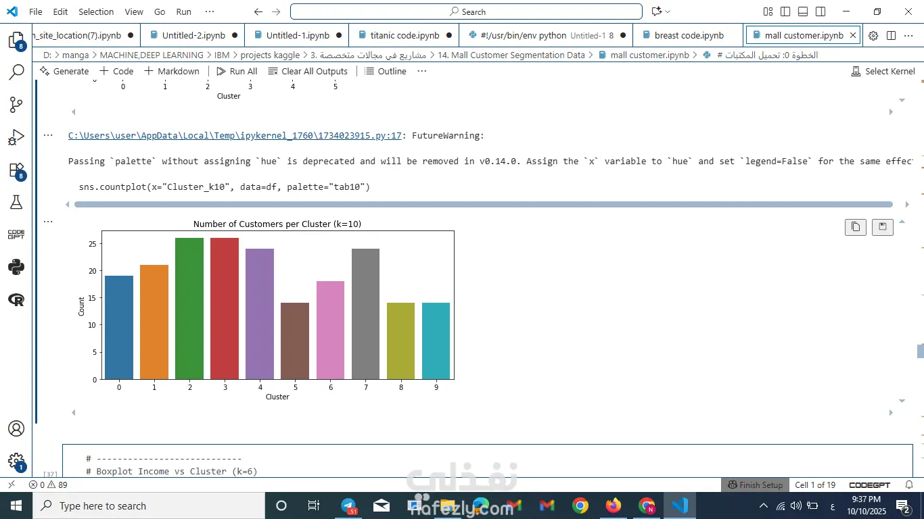This screenshot has height=519, width=924.
Task: Open the Copilot chat dropdown chevron
Action: tap(668, 11)
